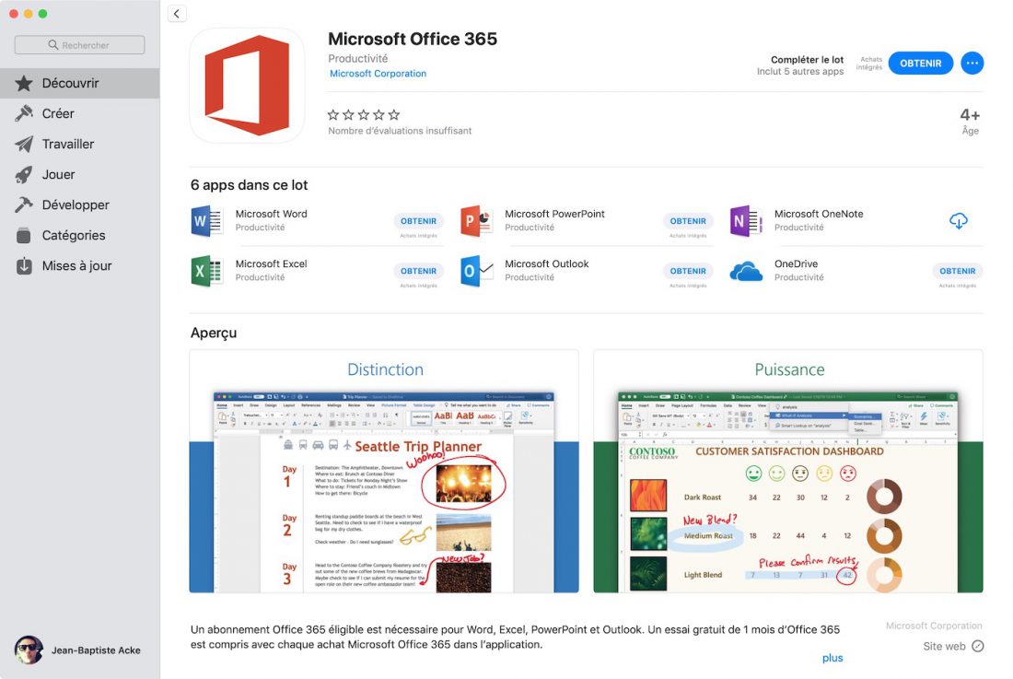The width and height of the screenshot is (1013, 679).
Task: Select the Créer paintbrush icon in sidebar
Action: (x=23, y=113)
